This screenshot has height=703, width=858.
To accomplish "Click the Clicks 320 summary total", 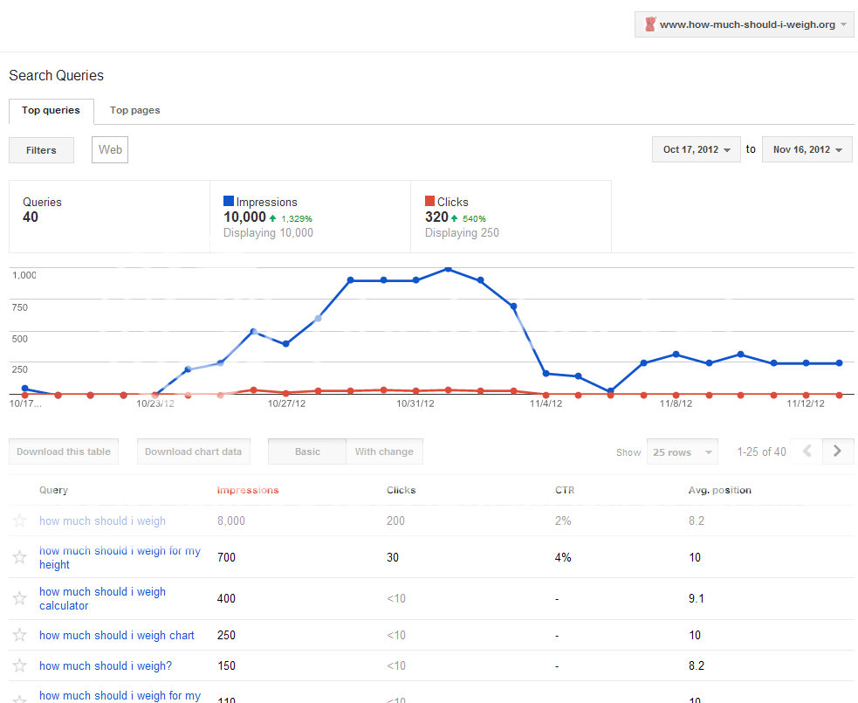I will (x=436, y=217).
